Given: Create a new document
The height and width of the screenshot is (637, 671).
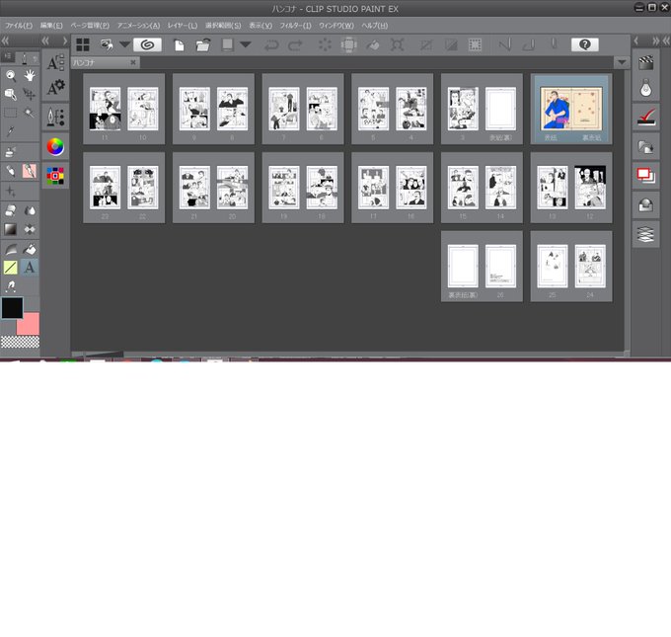Looking at the screenshot, I should (x=179, y=45).
